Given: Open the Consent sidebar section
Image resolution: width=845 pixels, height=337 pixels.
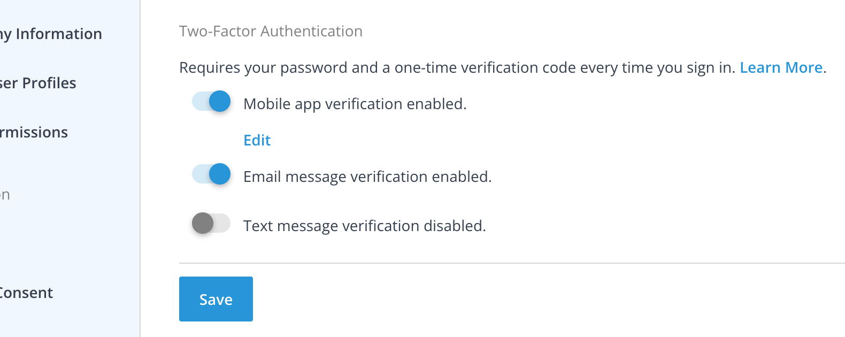Looking at the screenshot, I should 27,293.
